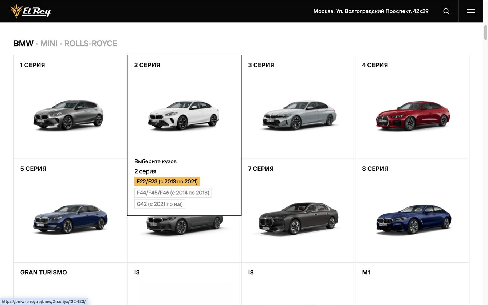
Task: Choose the F22/F23 (с 2013 по 2021) body
Action: point(167,182)
